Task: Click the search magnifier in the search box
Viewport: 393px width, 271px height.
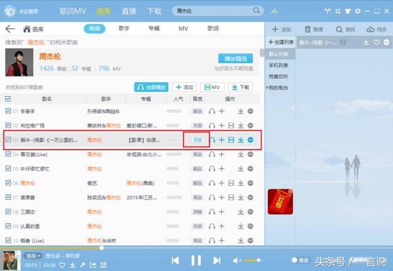Action: pyautogui.click(x=256, y=10)
